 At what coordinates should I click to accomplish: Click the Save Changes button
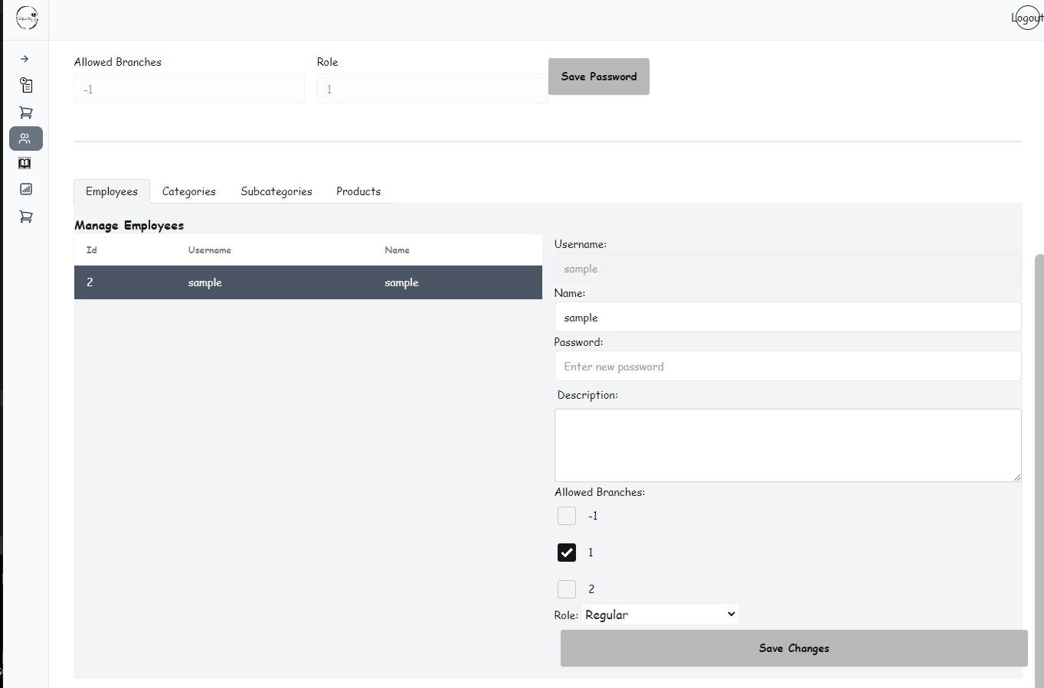click(x=794, y=647)
